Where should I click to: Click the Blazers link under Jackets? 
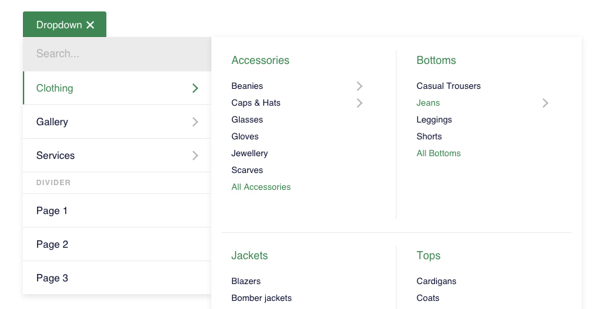(x=246, y=281)
